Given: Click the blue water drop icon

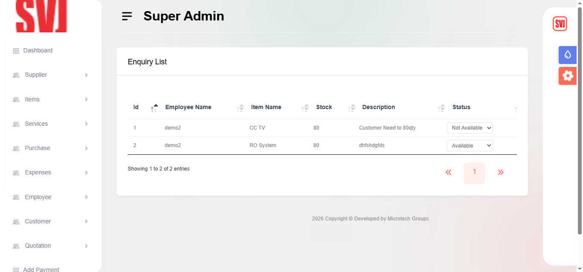Looking at the screenshot, I should 567,55.
